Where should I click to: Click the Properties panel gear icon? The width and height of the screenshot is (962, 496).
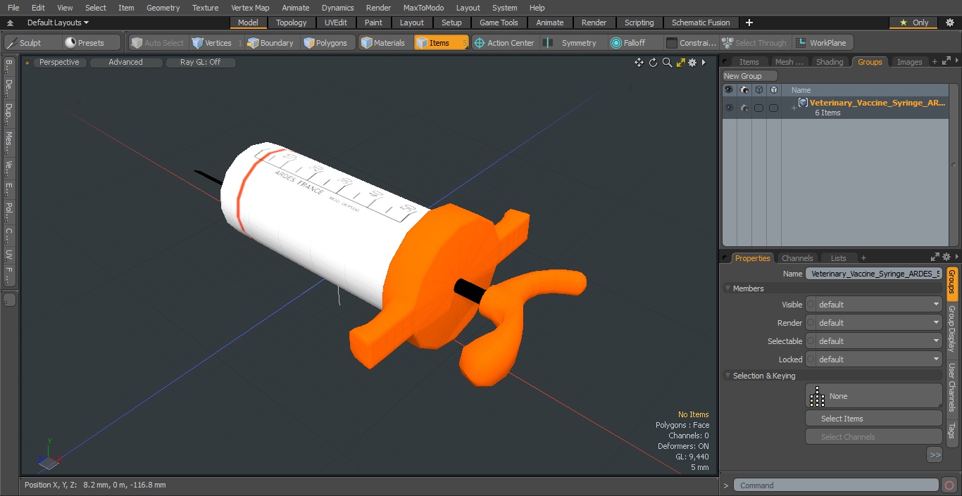(x=947, y=257)
